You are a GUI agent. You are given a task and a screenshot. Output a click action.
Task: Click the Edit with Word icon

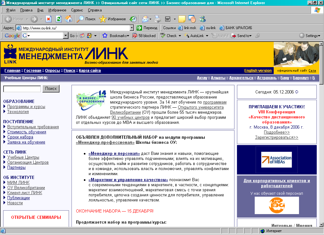[x=168, y=19]
